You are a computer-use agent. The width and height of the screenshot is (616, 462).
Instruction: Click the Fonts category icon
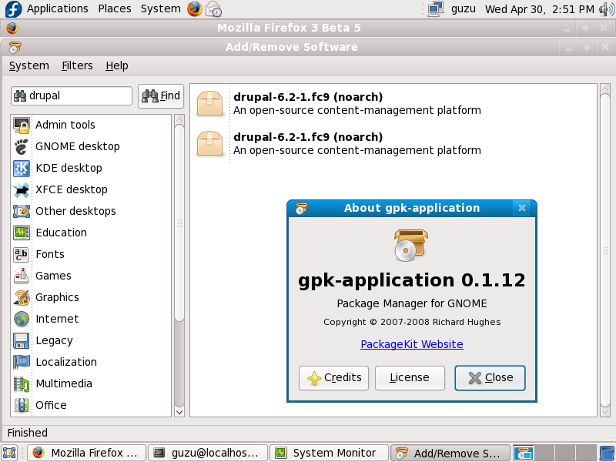(x=22, y=254)
